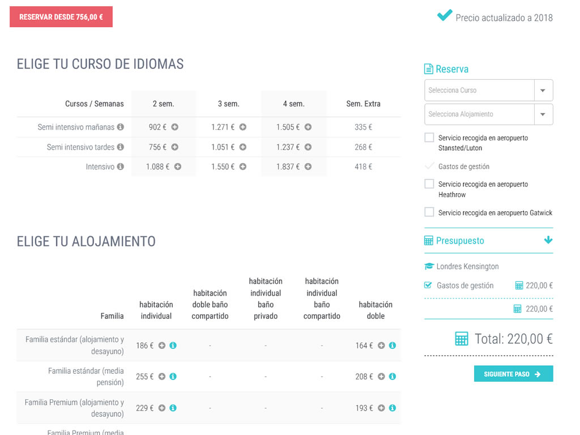Screen dimensions: 580x435
Task: Add Semi intensivo mañanas 2 weeks at 902 €
Action: point(174,127)
